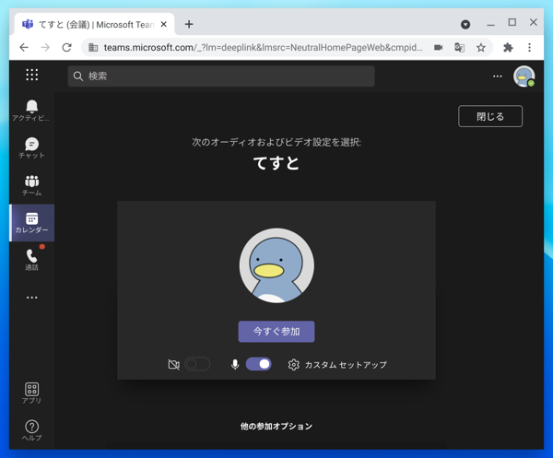Image resolution: width=553 pixels, height=458 pixels.
Task: Open the Activity bell in sidebar
Action: (x=31, y=110)
